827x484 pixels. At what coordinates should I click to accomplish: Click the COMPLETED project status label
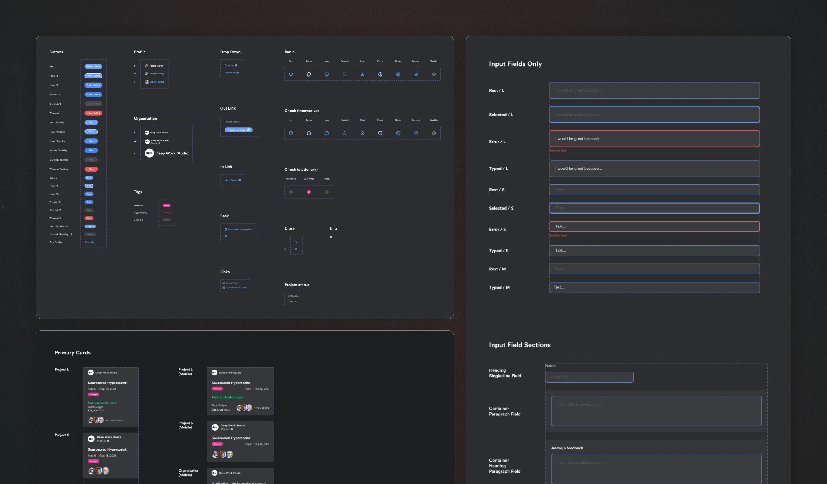pyautogui.click(x=293, y=301)
